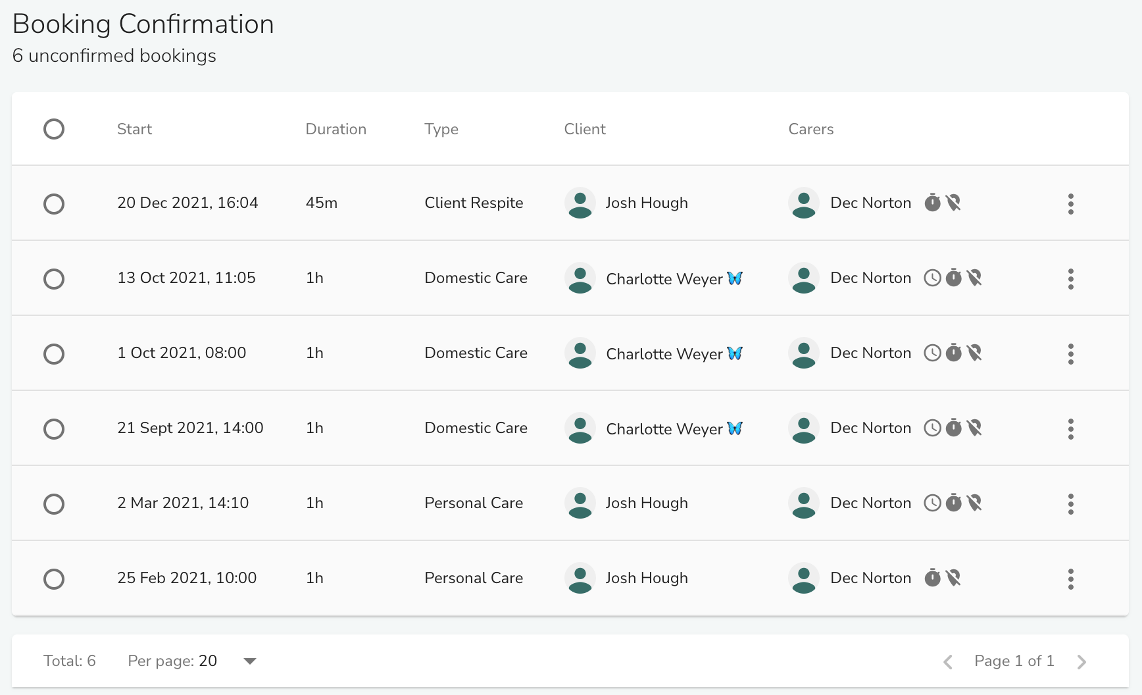Select the 13 Oct 2021 booking checkbox

pyautogui.click(x=54, y=279)
